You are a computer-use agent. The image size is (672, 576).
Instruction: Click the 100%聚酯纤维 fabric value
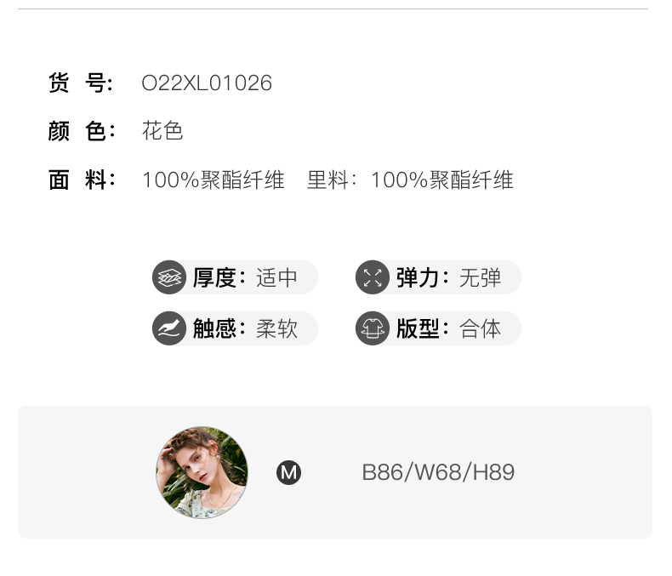213,180
